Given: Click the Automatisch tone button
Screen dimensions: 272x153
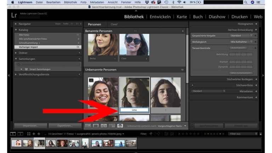Looking at the screenshot, I should (x=238, y=48).
